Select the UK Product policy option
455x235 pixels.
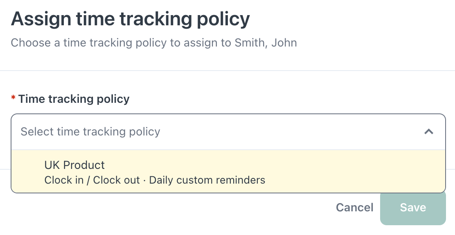pyautogui.click(x=228, y=171)
